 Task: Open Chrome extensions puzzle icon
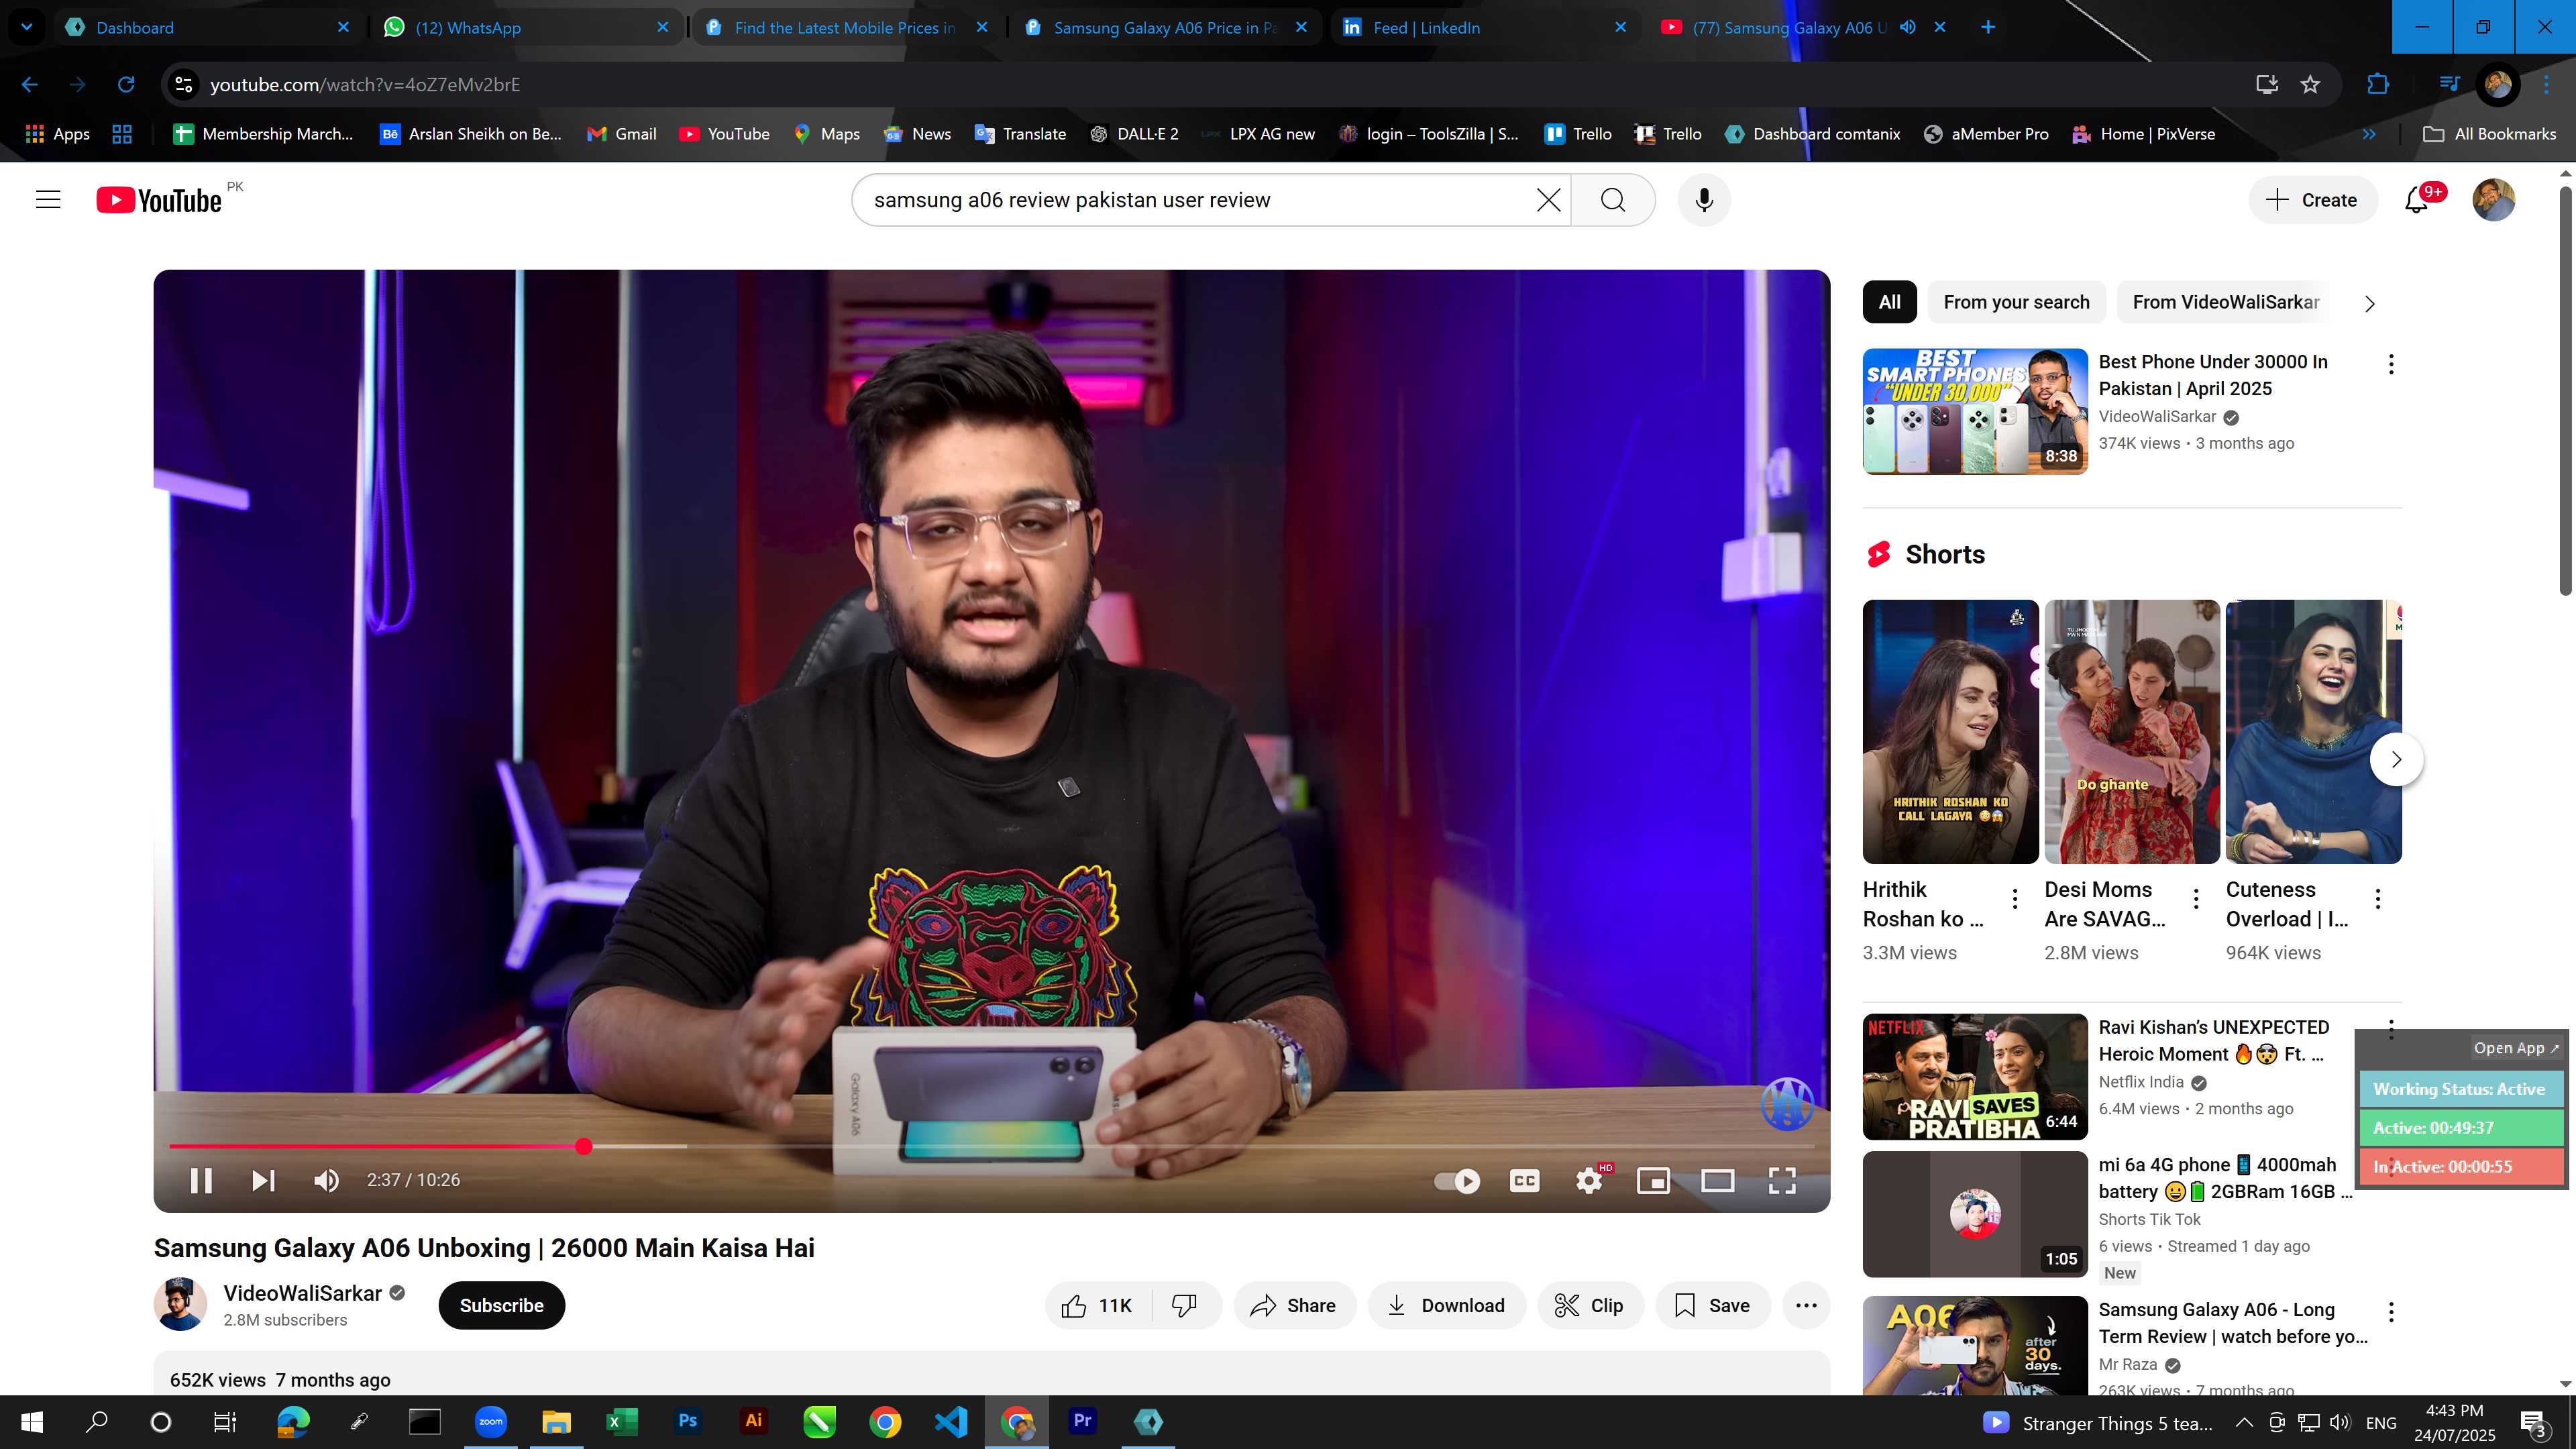2378,85
